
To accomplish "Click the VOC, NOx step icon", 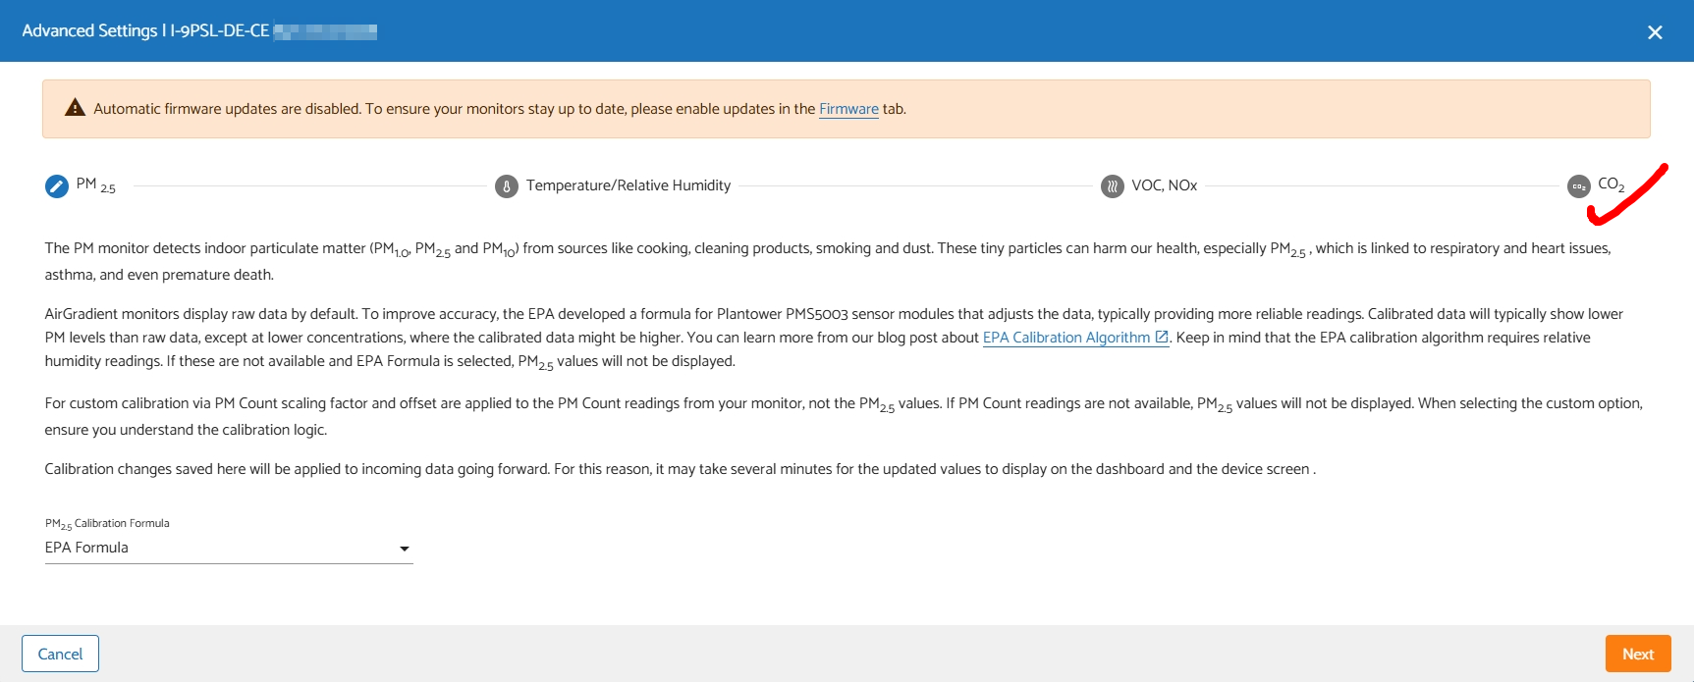I will pos(1113,185).
